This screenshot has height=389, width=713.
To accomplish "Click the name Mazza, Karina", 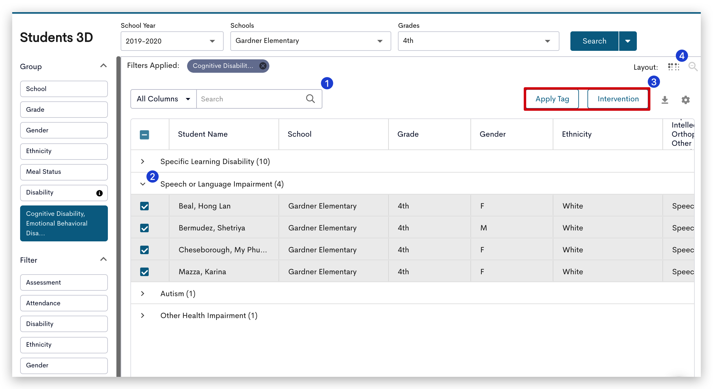I will [x=202, y=272].
